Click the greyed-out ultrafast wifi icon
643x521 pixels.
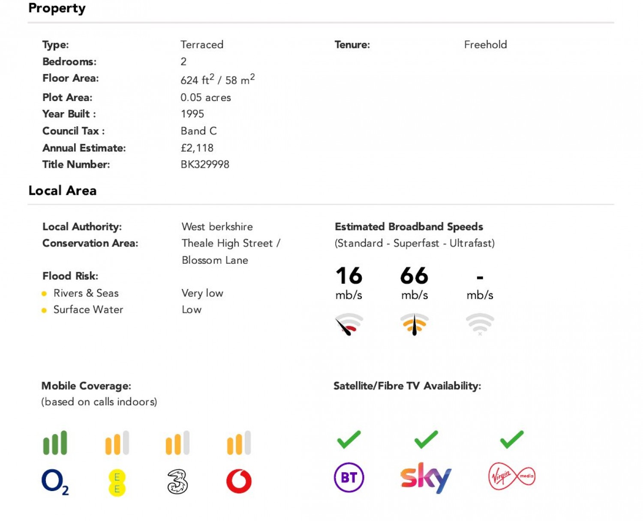tap(480, 325)
